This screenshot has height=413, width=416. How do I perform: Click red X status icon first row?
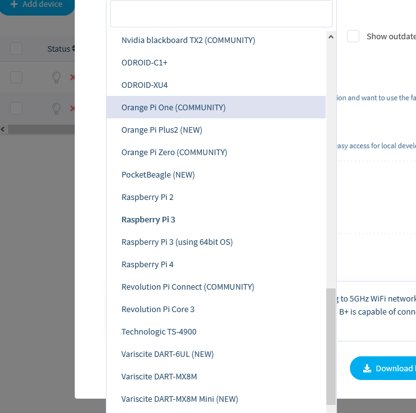pyautogui.click(x=72, y=77)
